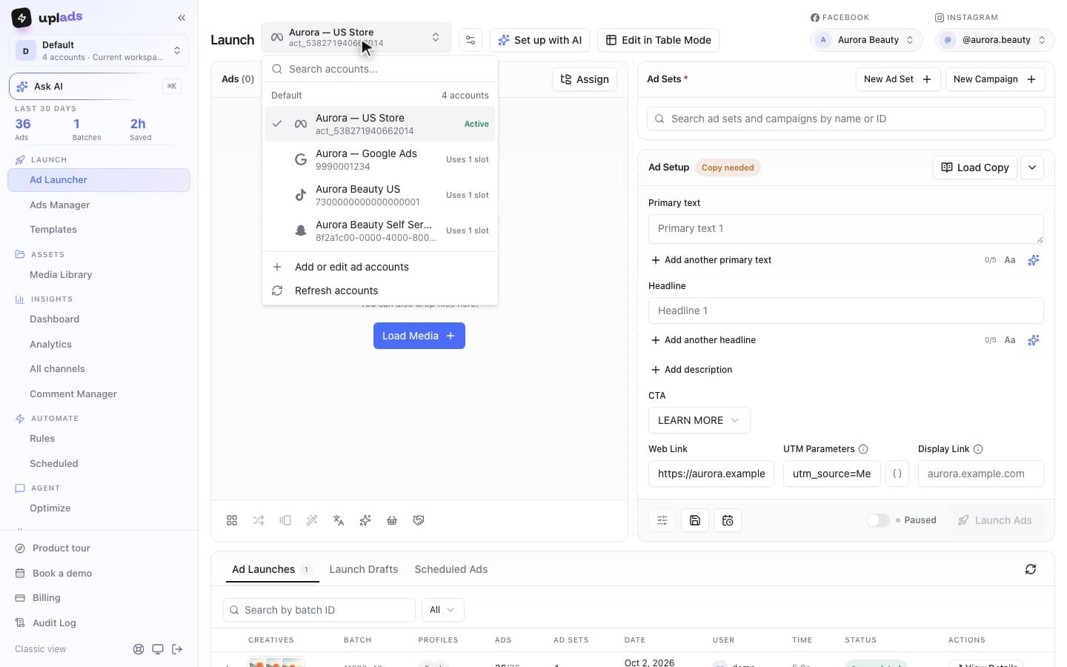Image resolution: width=1067 pixels, height=667 pixels.
Task: Open the All filter dropdown in launches
Action: (442, 610)
